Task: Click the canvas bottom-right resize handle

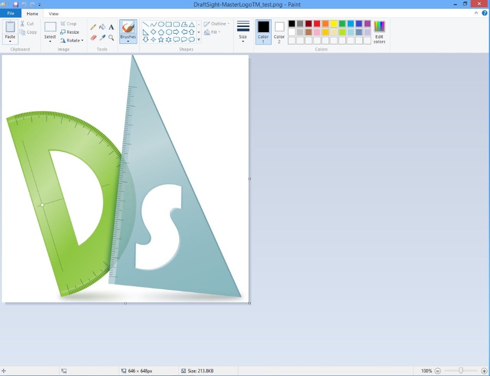Action: (250, 303)
